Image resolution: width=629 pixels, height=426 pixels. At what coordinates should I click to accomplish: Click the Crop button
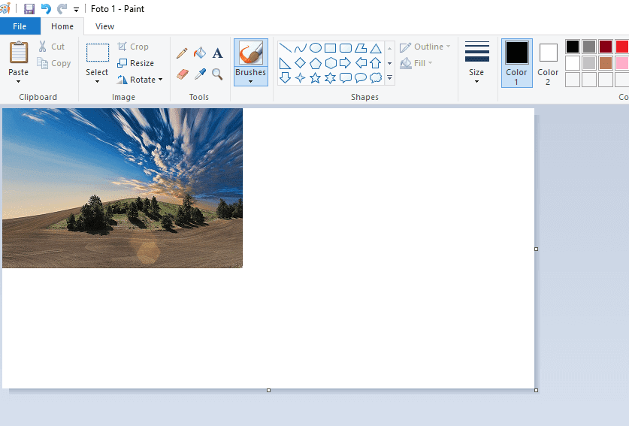(x=133, y=47)
